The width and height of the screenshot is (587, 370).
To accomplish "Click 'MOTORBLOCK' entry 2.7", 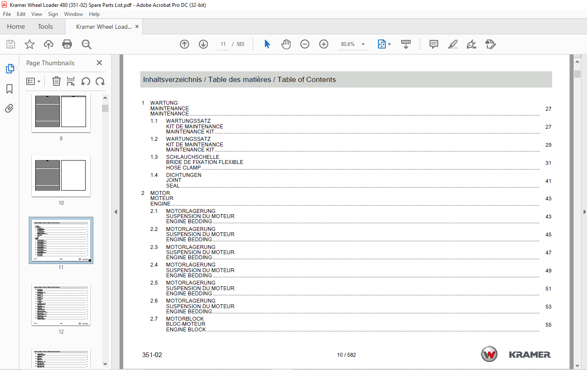I will 185,319.
